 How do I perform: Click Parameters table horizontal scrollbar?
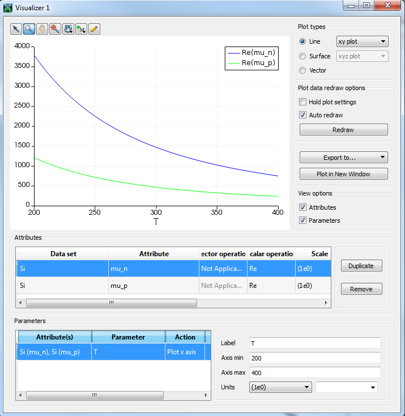click(x=95, y=395)
